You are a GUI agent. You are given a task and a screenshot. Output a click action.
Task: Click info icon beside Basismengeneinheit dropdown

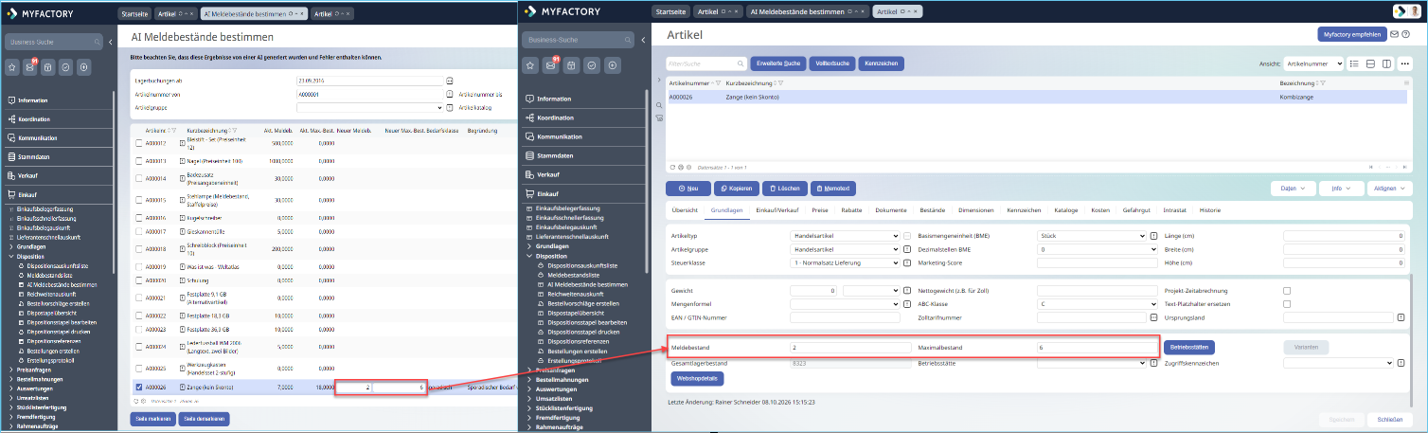(x=1154, y=236)
